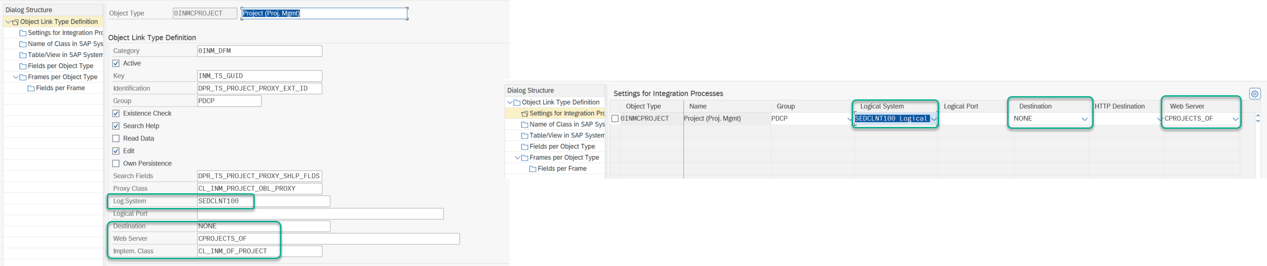Viewport: 1267px width, 266px height.
Task: Open Fields per Object Type in left tree
Action: point(60,66)
